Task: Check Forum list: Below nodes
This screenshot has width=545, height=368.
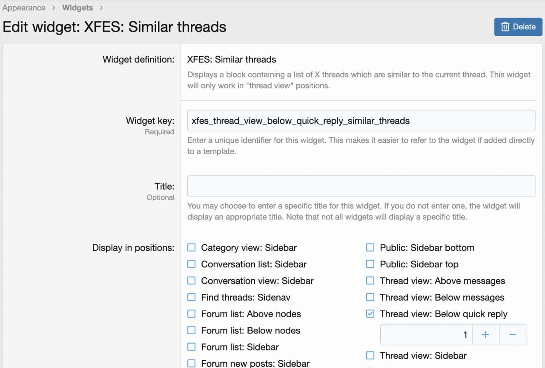Action: click(192, 330)
